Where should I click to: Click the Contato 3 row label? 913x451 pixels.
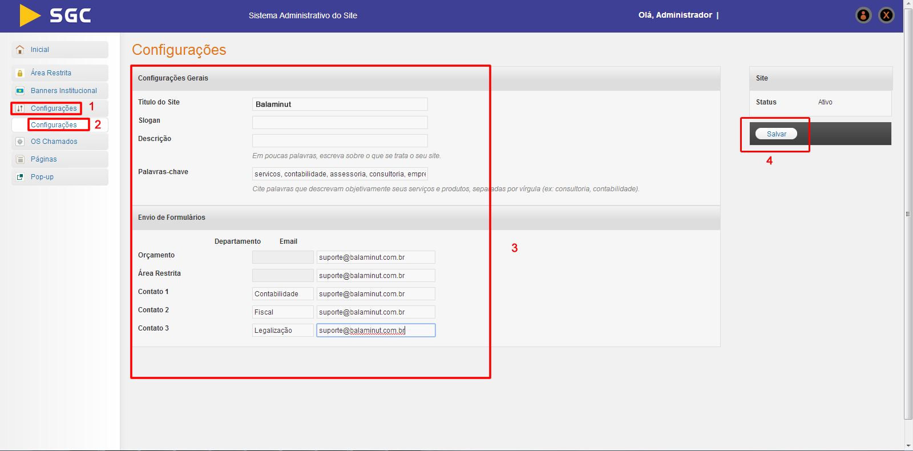tap(153, 328)
